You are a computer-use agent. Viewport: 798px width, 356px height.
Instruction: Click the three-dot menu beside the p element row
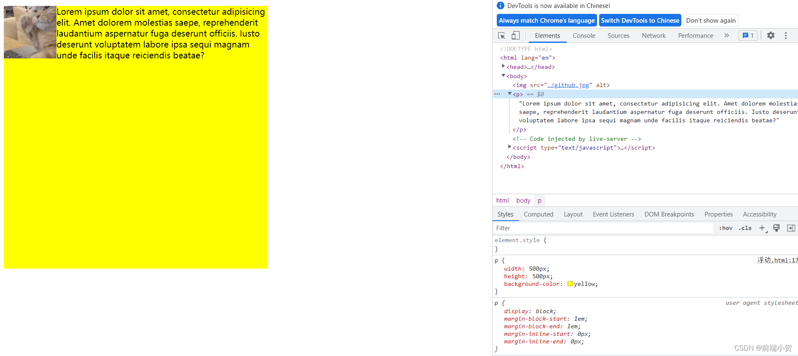[x=497, y=94]
